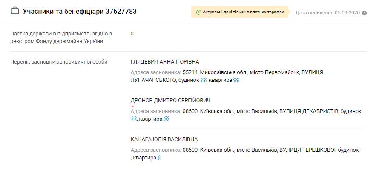Click the small red mark under Дронов's name
This screenshot has width=373, height=185.
click(x=132, y=106)
